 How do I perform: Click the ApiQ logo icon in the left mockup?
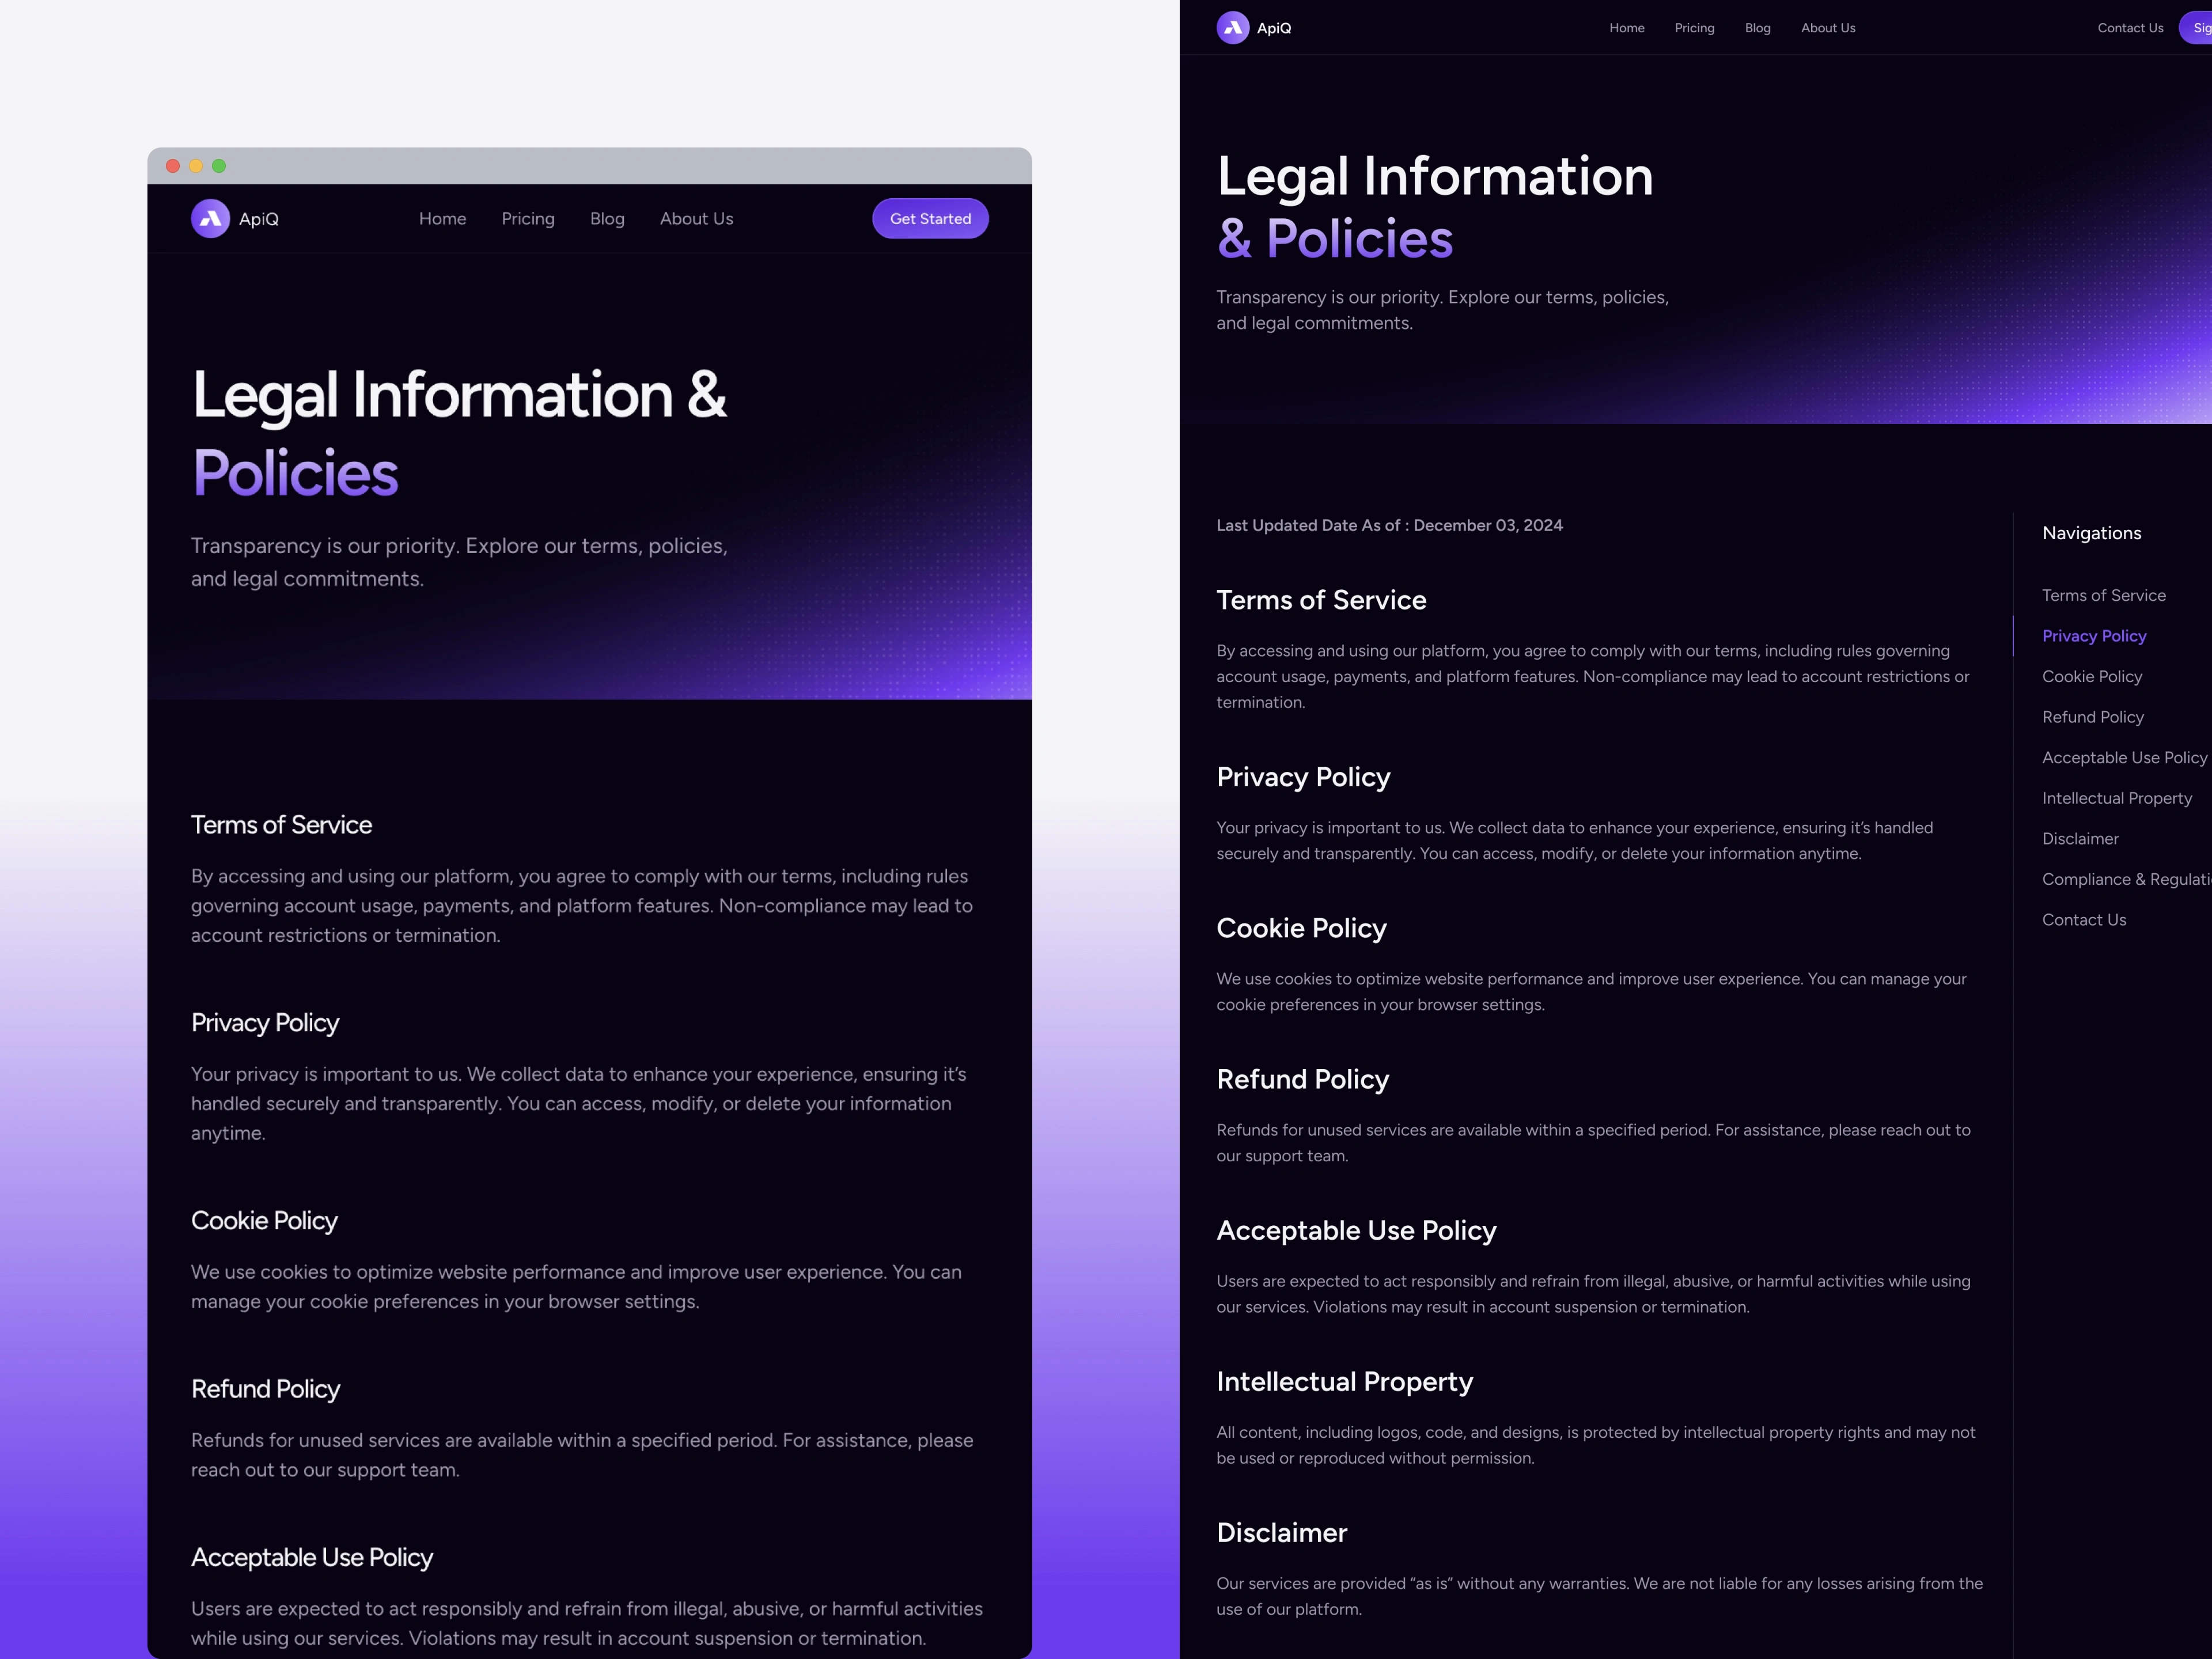pos(210,218)
